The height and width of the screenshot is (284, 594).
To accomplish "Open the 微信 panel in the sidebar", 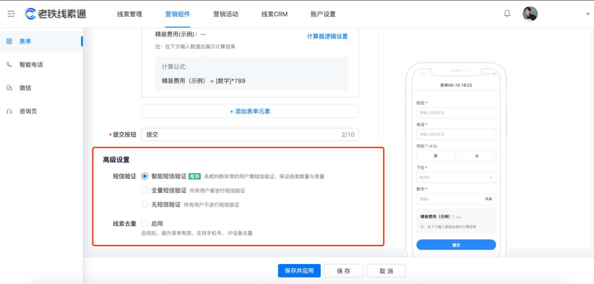I will 25,88.
